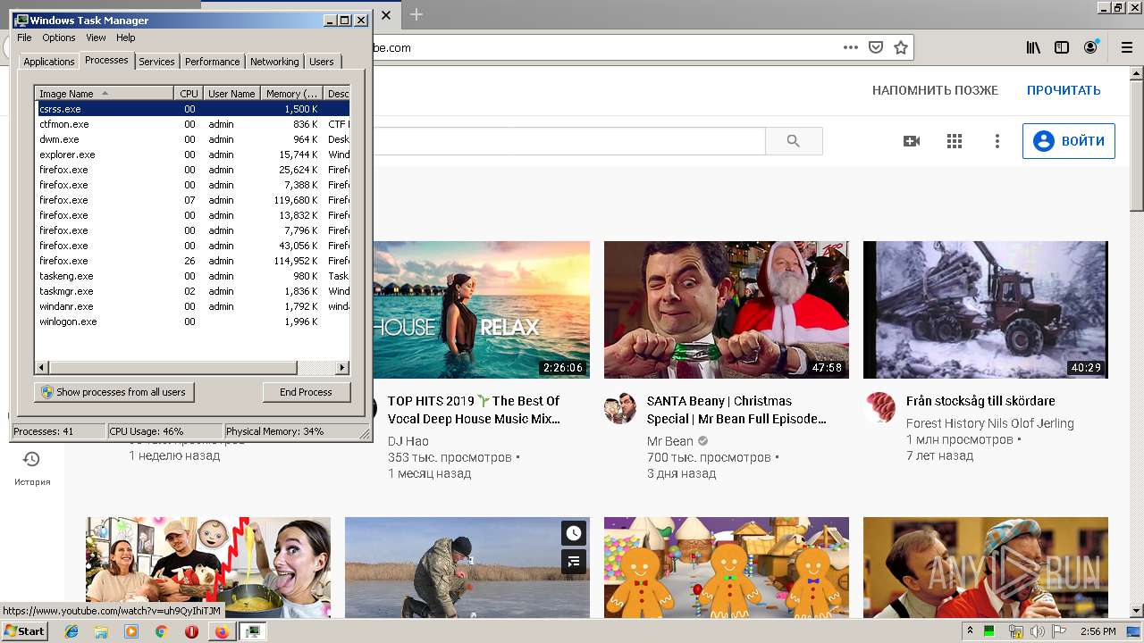Click the Nils Olof Jerling channel avatar
The height and width of the screenshot is (643, 1144).
pyautogui.click(x=879, y=408)
